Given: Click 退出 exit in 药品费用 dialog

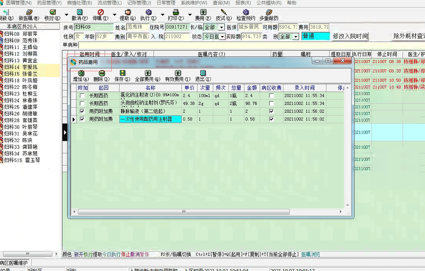Looking at the screenshot, I should tap(203, 76).
